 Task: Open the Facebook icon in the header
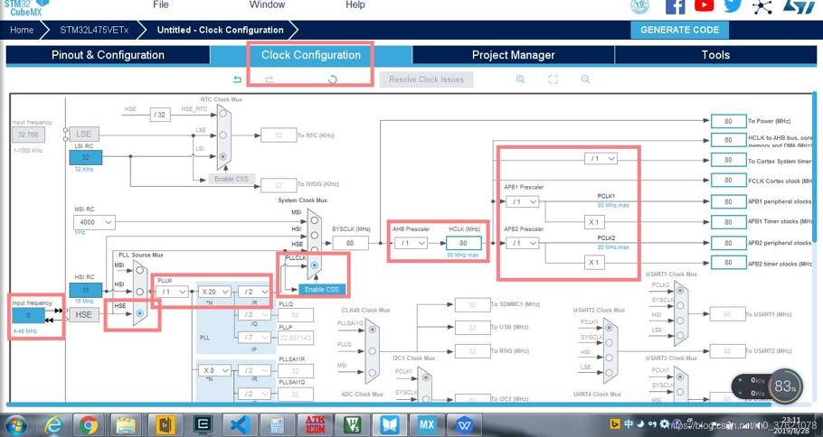click(675, 5)
